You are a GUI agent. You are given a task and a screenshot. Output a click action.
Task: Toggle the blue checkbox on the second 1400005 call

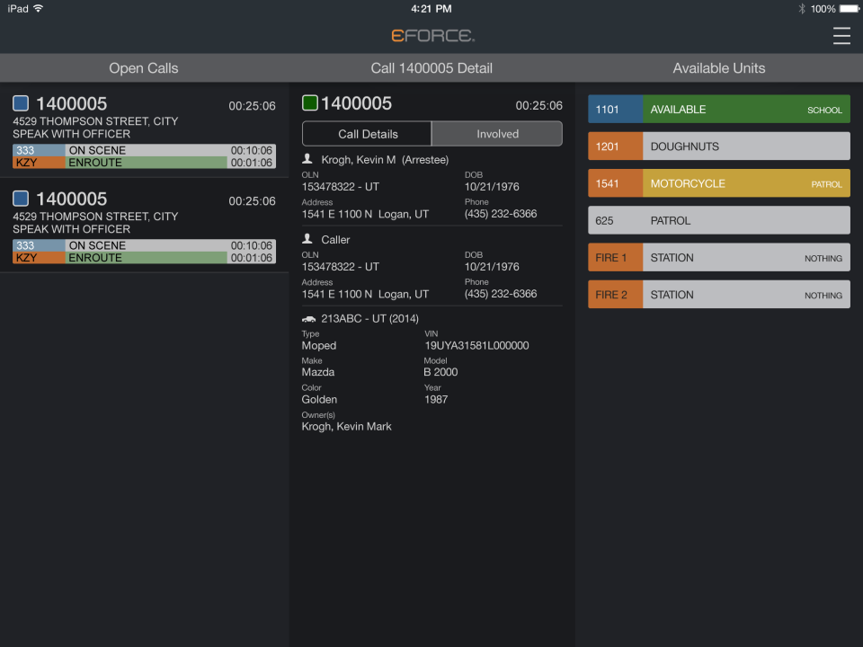[20, 199]
